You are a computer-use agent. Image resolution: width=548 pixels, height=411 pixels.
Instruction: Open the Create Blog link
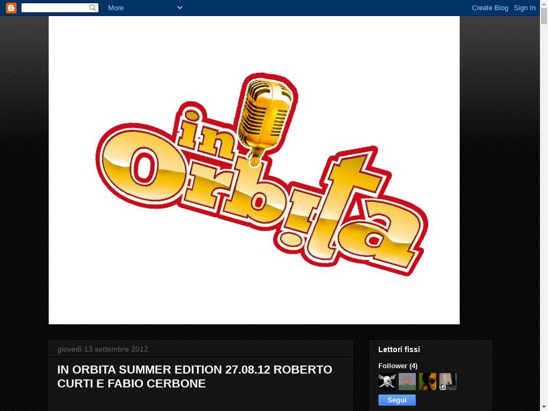490,7
